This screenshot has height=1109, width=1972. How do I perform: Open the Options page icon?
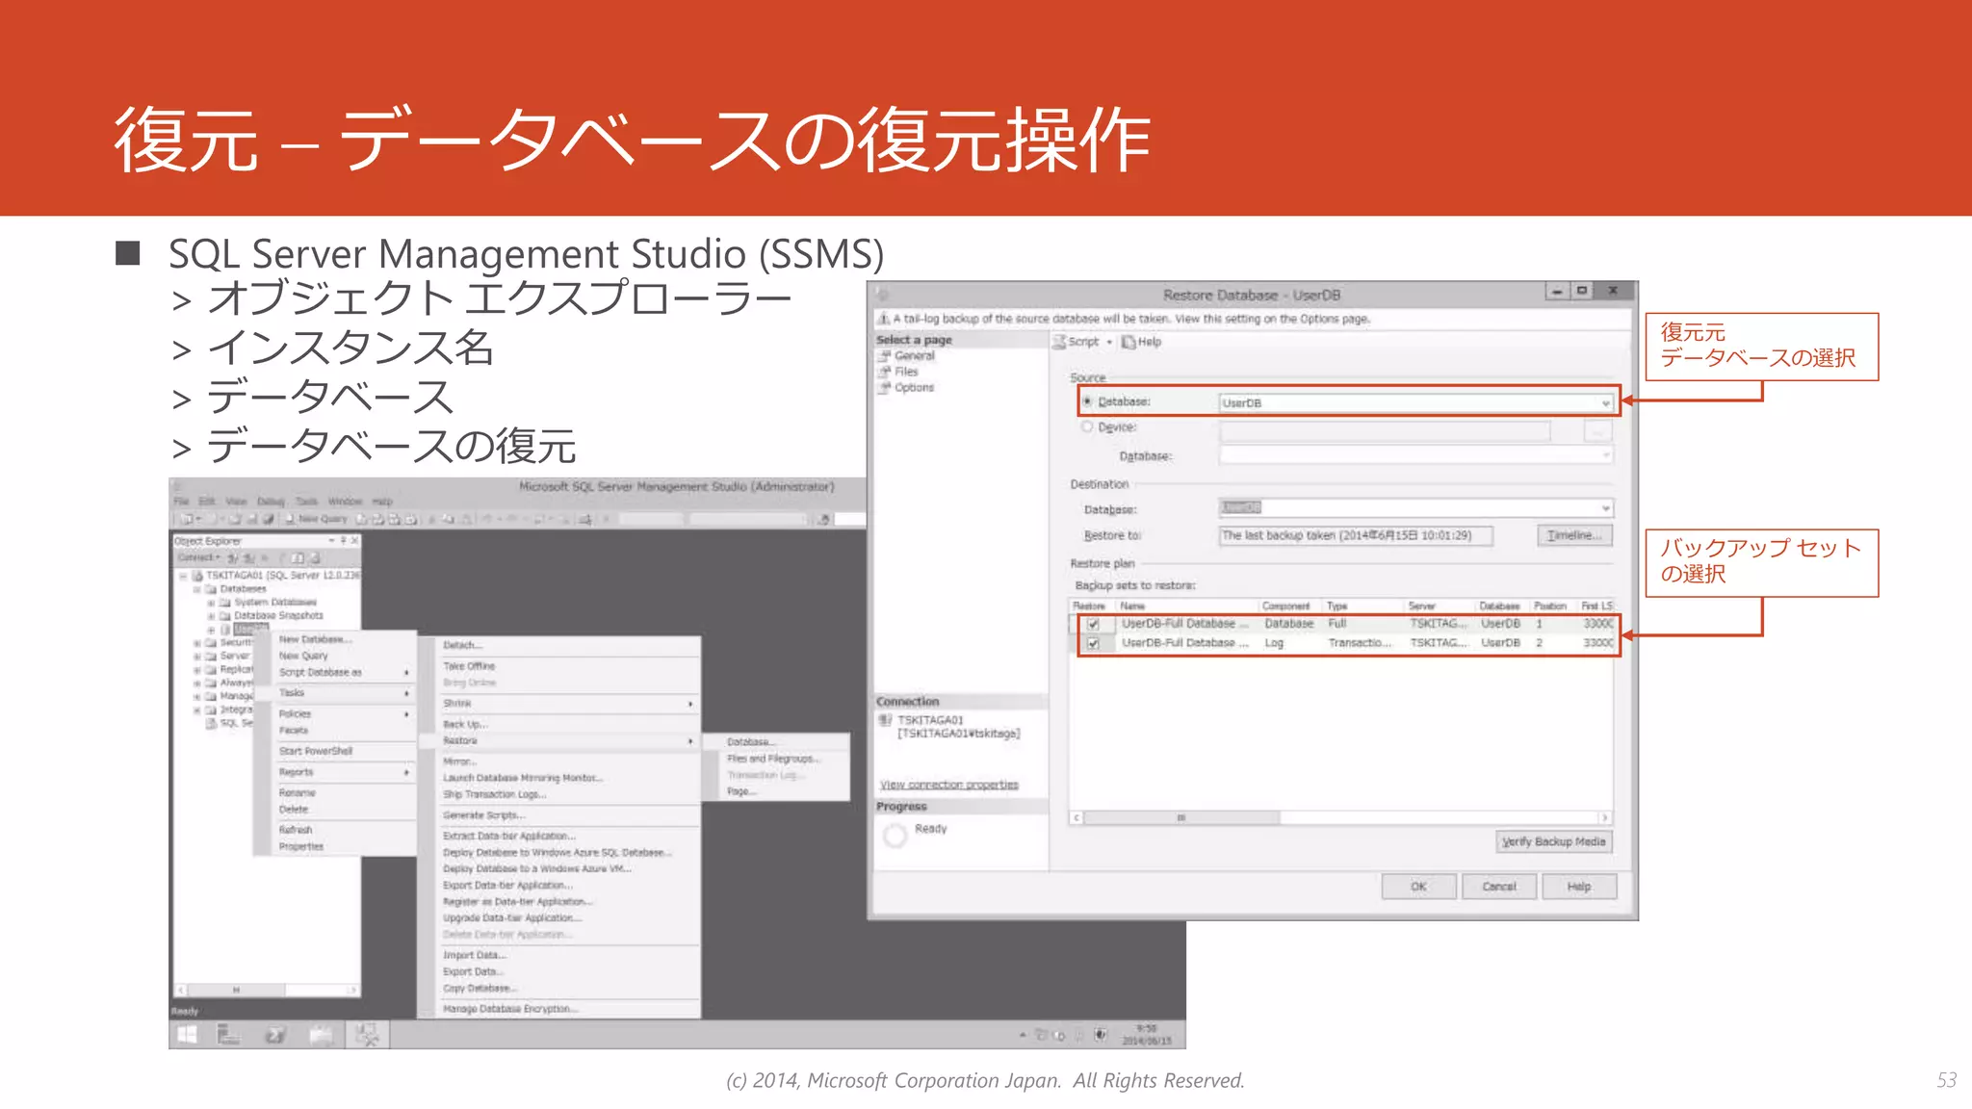coord(884,388)
